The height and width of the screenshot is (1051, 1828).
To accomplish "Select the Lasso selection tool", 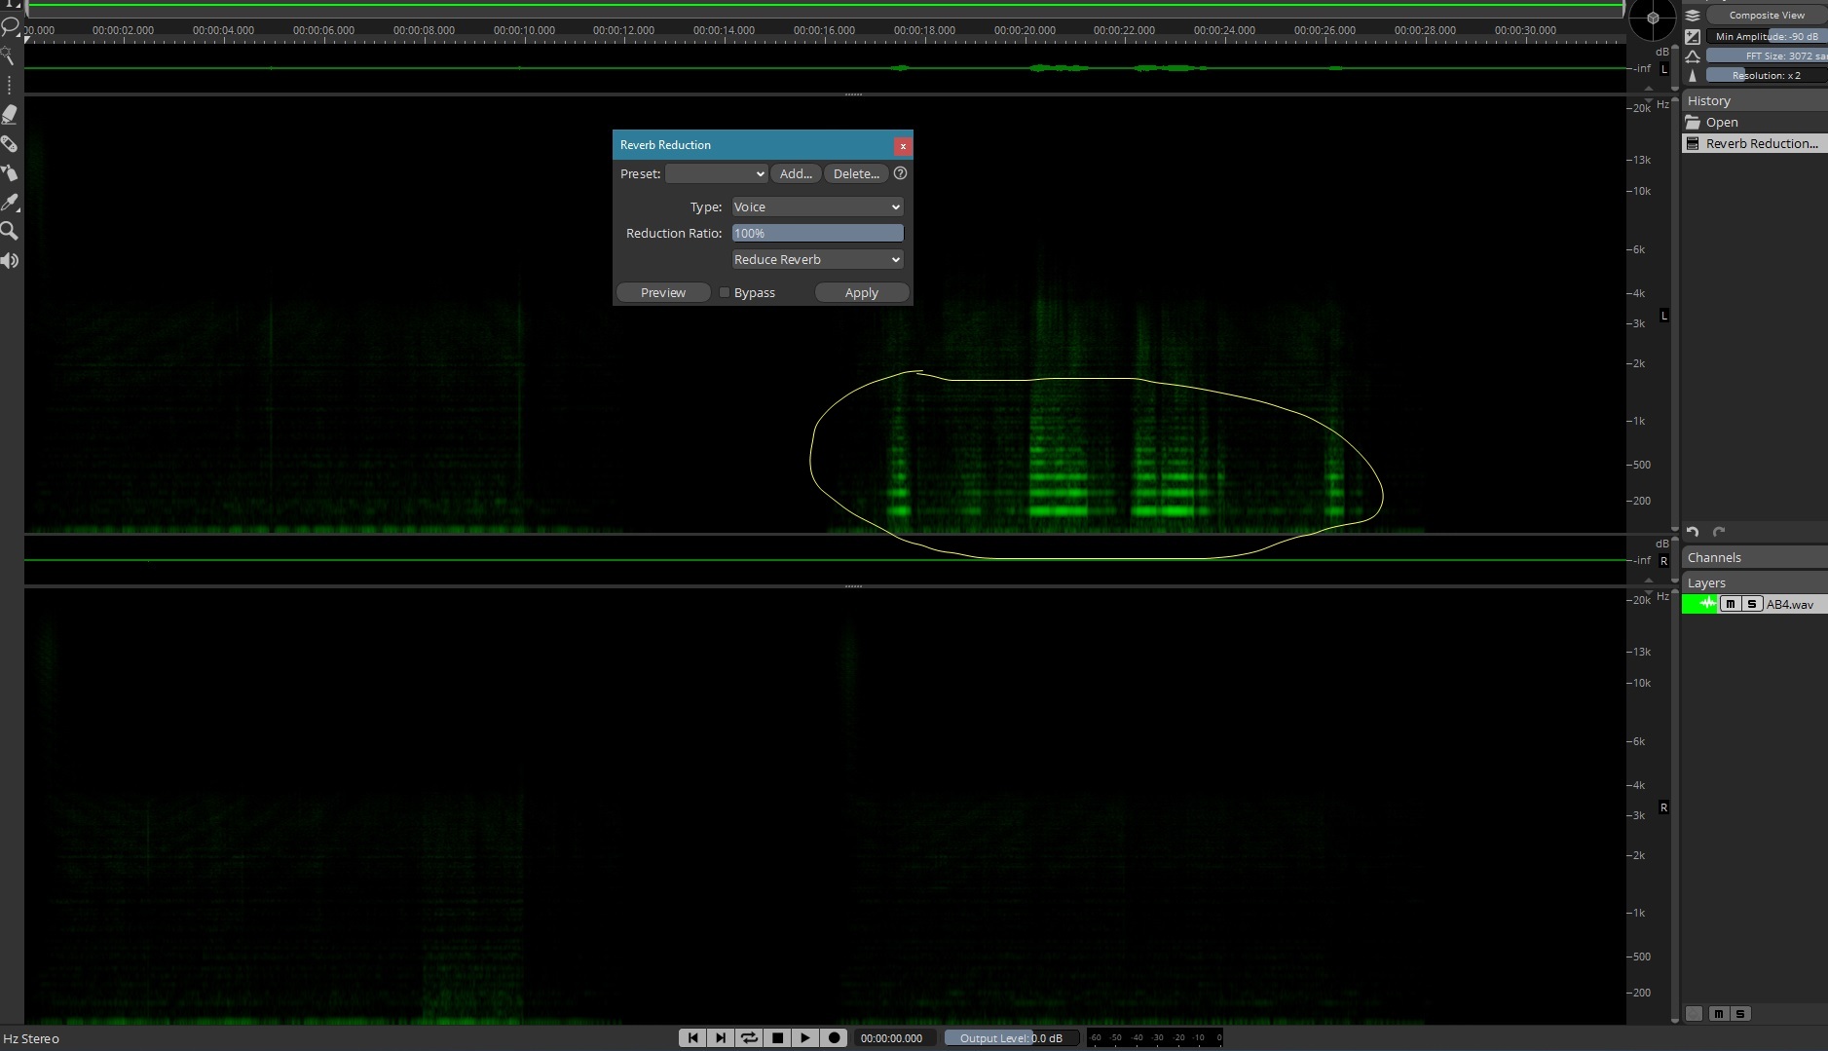I will (x=10, y=27).
